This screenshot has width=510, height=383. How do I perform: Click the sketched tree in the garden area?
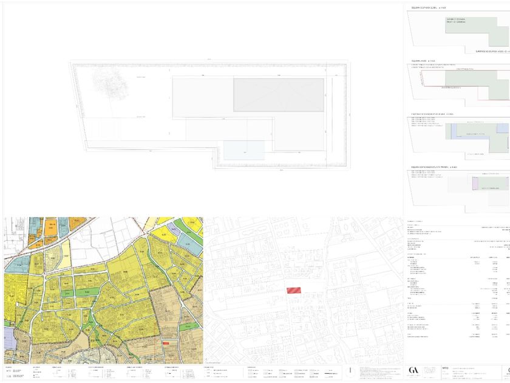pyautogui.click(x=110, y=83)
